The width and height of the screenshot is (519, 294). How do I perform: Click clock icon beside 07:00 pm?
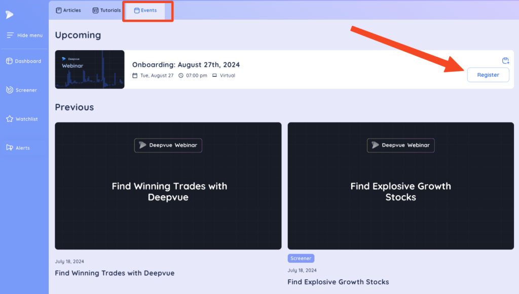(x=181, y=75)
